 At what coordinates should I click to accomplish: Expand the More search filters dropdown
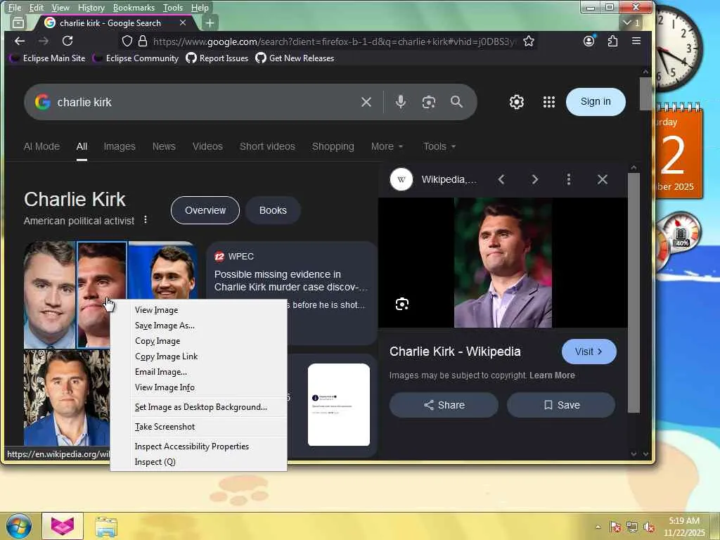click(x=387, y=146)
